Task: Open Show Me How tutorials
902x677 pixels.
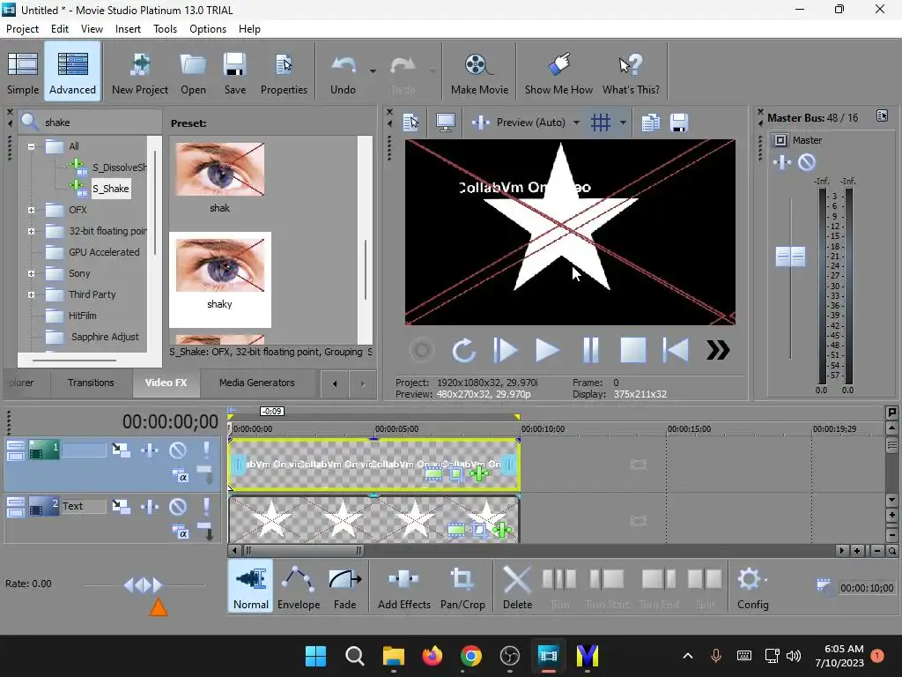Action: (x=558, y=72)
